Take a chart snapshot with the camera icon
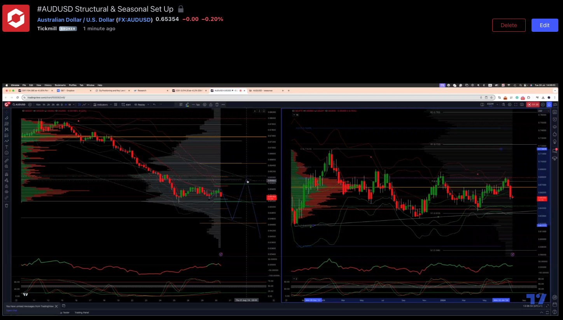 (x=522, y=104)
